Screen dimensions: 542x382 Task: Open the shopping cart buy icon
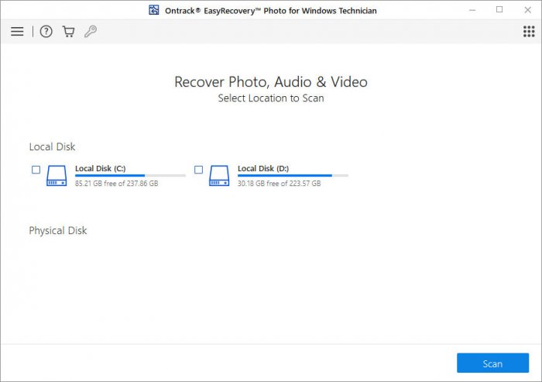tap(68, 32)
